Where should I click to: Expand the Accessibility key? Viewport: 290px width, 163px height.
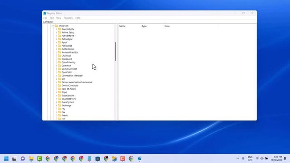pos(57,29)
